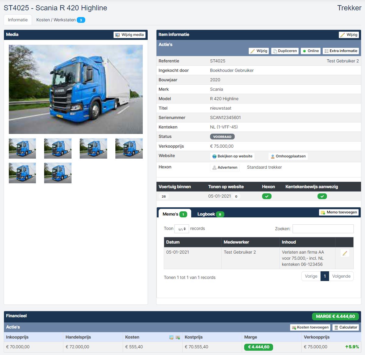The image size is (365, 355).
Task: Click the add-cost money icon in Kosten column
Action: (x=178, y=337)
